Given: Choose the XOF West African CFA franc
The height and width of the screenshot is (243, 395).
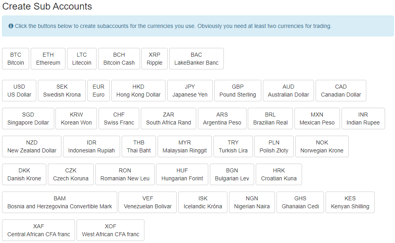Looking at the screenshot, I should tap(111, 230).
